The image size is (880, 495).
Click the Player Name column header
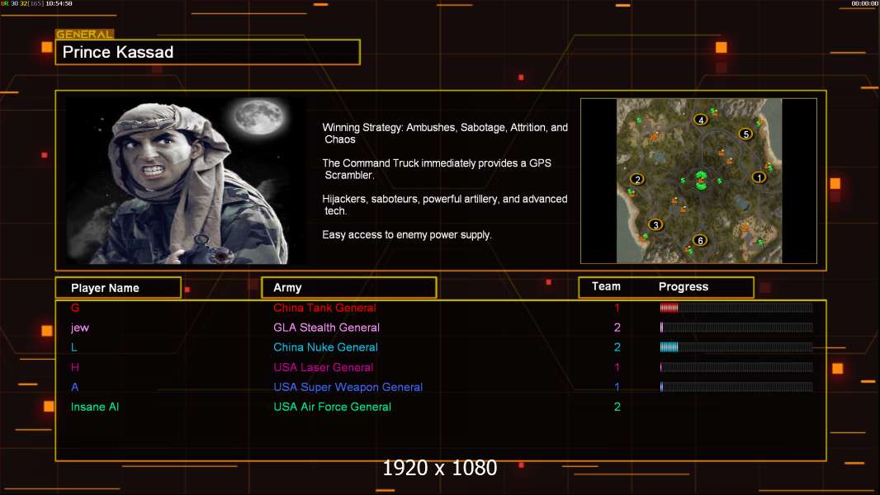[117, 288]
